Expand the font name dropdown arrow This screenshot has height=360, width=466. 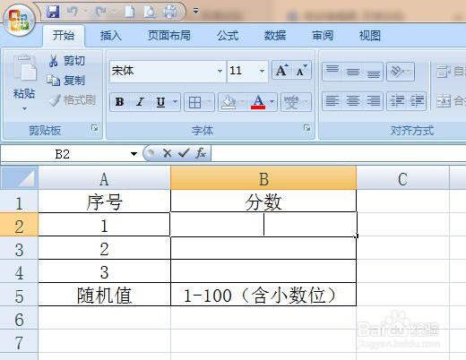(220, 71)
